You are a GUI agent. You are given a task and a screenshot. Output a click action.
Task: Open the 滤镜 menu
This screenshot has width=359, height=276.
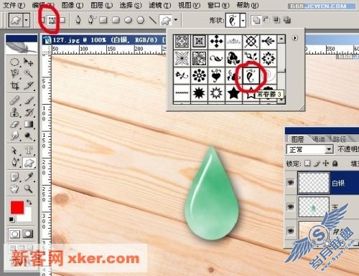tap(160, 5)
